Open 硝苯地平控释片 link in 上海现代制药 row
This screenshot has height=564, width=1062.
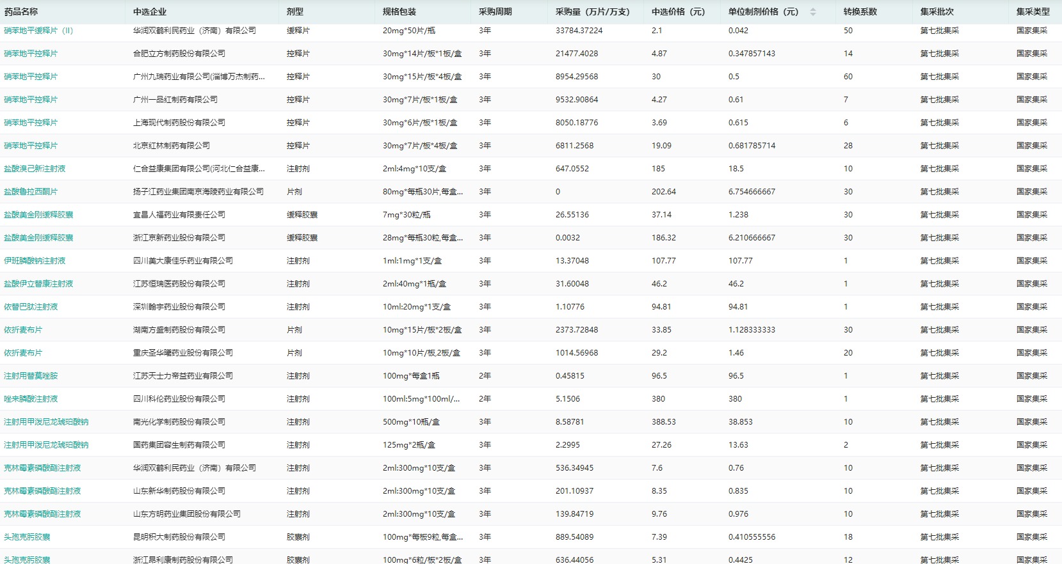[31, 123]
